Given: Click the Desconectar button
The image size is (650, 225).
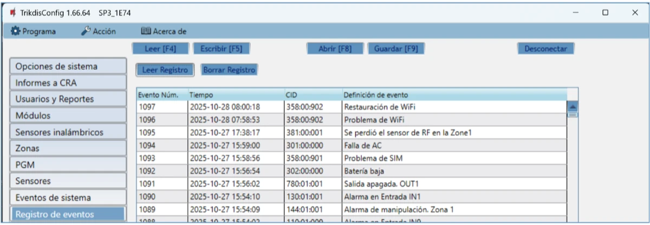Looking at the screenshot, I should click(x=545, y=49).
